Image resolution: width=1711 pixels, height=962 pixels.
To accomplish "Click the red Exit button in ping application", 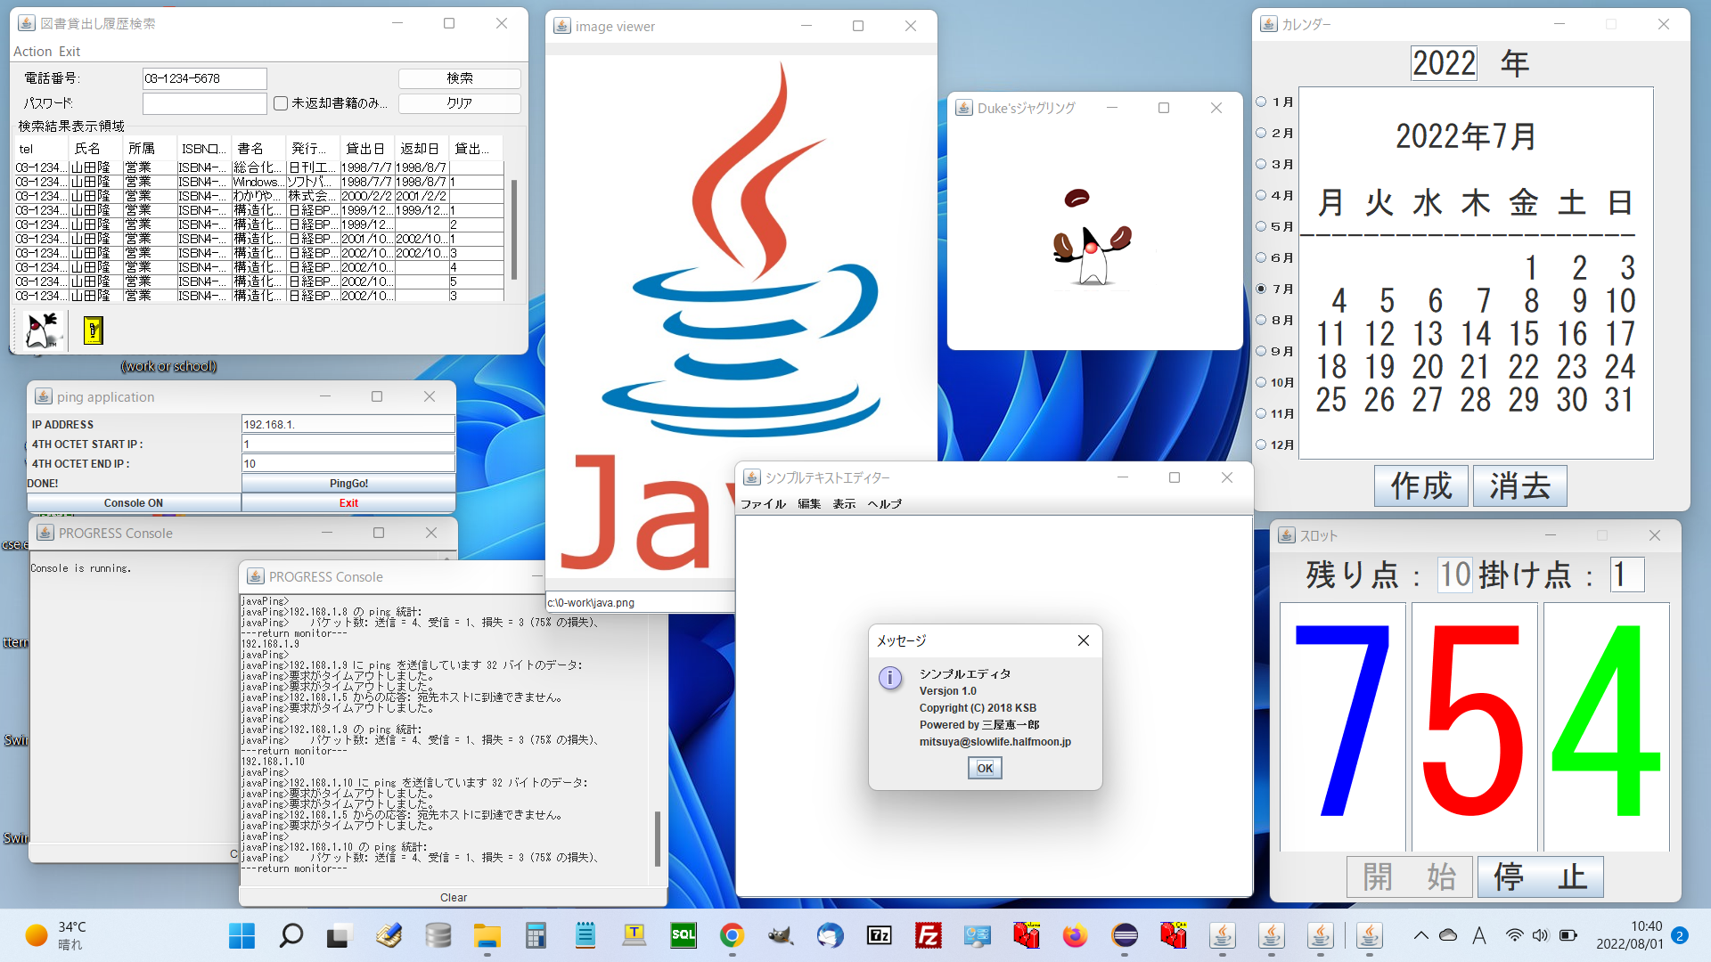I will click(x=348, y=503).
